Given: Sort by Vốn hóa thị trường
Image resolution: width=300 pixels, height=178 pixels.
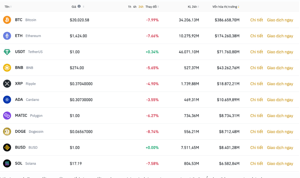Looking at the screenshot, I should click(226, 7).
